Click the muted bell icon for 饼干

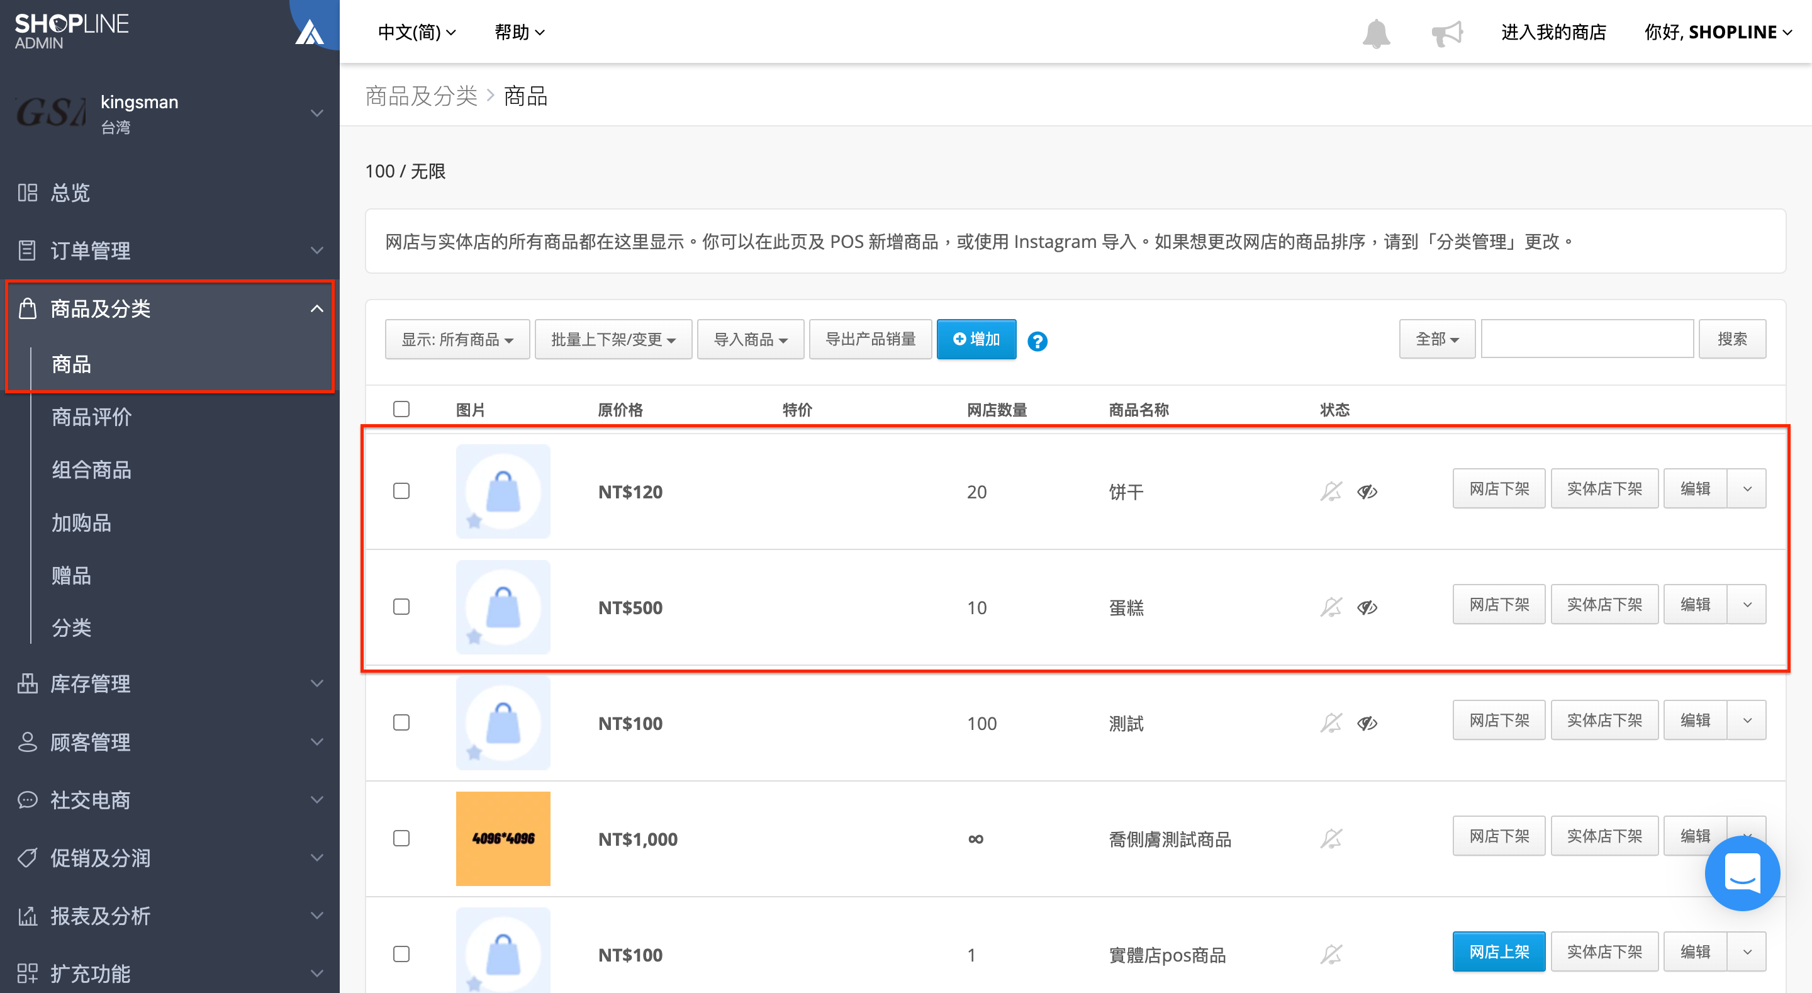click(x=1330, y=491)
